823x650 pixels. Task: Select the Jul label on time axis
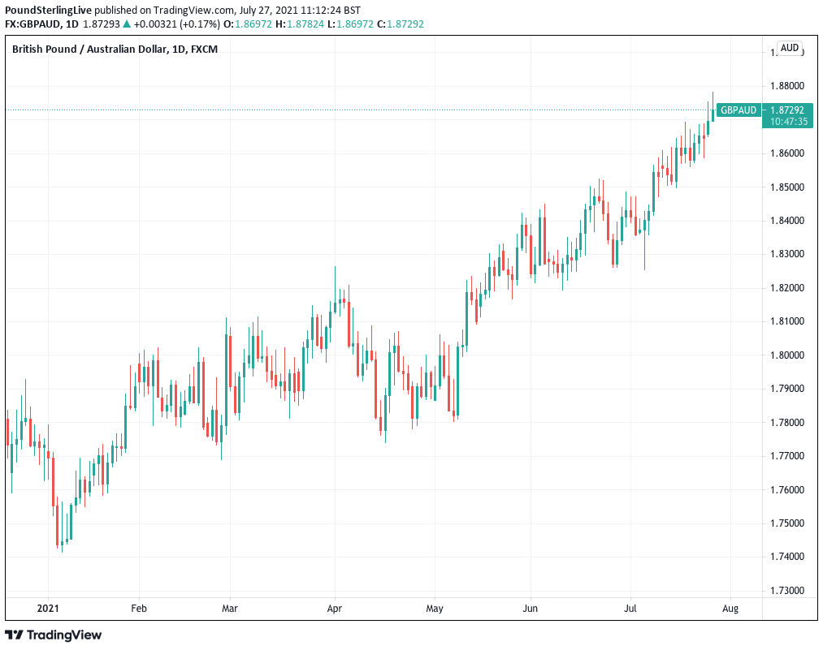[x=631, y=607]
